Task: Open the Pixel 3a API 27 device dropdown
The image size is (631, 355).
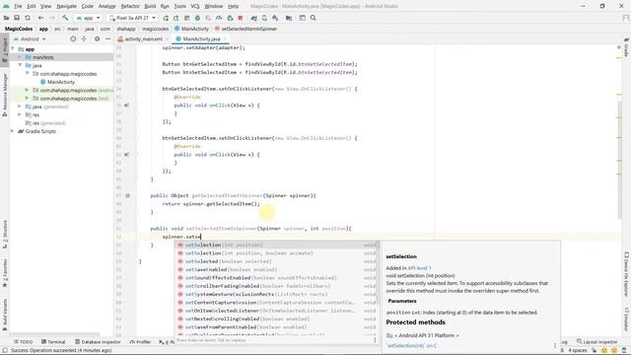Action: click(132, 18)
